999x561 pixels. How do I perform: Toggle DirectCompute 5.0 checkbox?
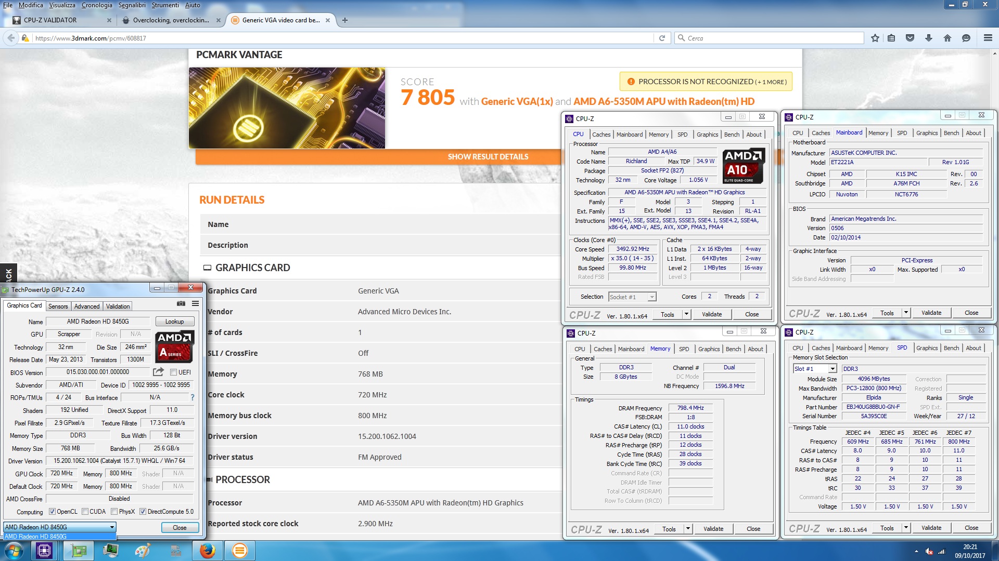coord(143,512)
